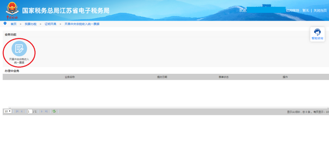This screenshot has height=161, width=329.
Task: Click the page number input field
Action: (x=30, y=112)
